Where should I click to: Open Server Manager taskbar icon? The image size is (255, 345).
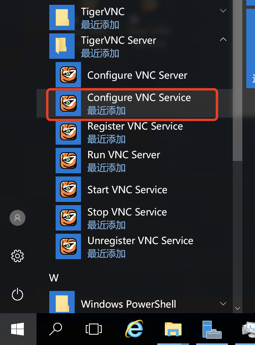[x=212, y=329]
